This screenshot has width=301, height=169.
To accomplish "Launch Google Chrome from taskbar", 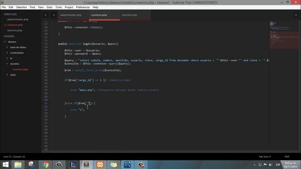I will coord(45,165).
